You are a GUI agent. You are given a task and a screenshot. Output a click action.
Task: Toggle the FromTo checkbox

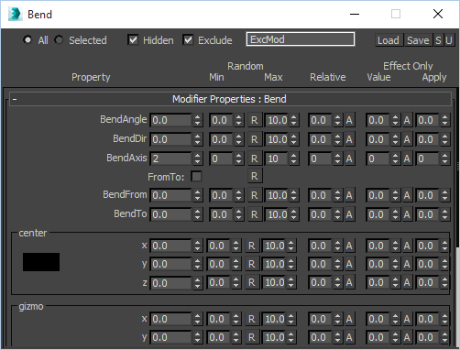point(196,177)
